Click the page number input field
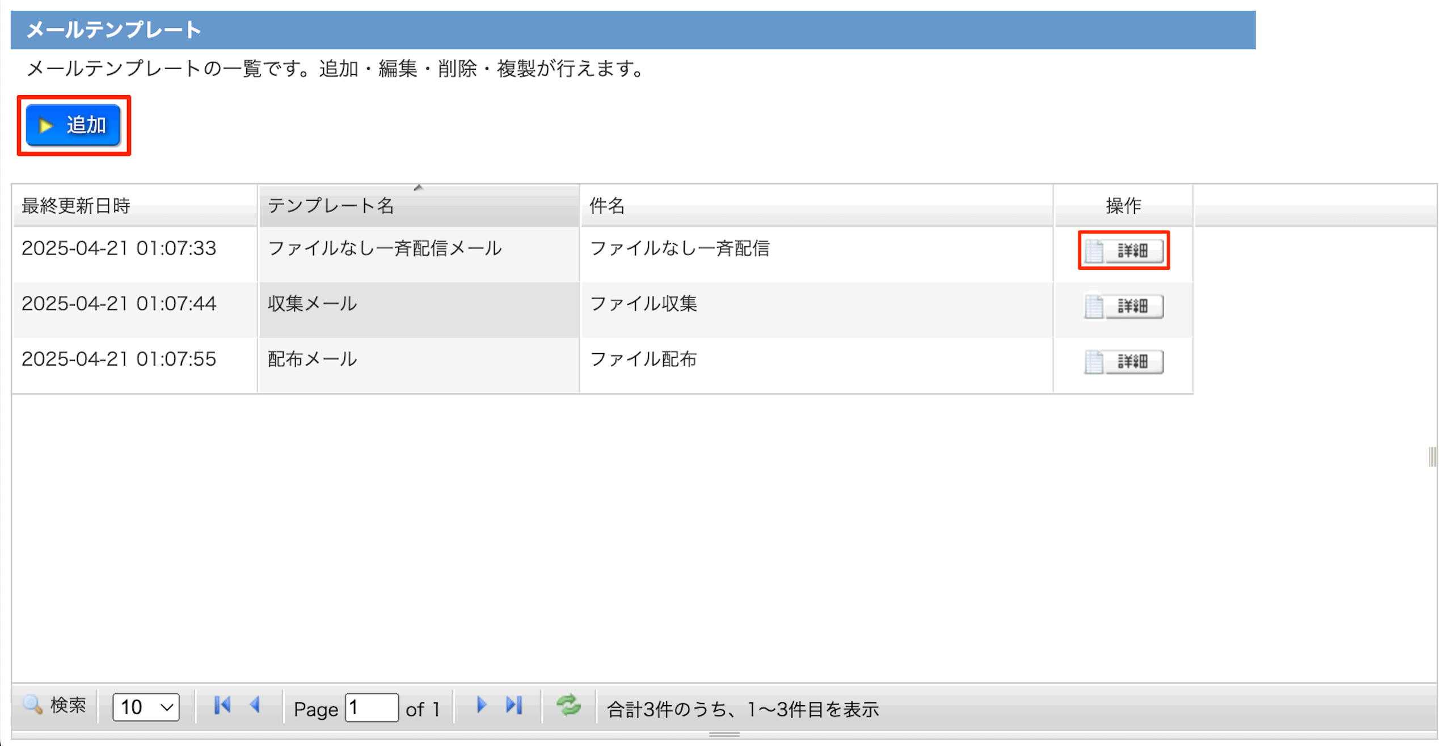Screen dimensions: 1442x746 tap(372, 707)
